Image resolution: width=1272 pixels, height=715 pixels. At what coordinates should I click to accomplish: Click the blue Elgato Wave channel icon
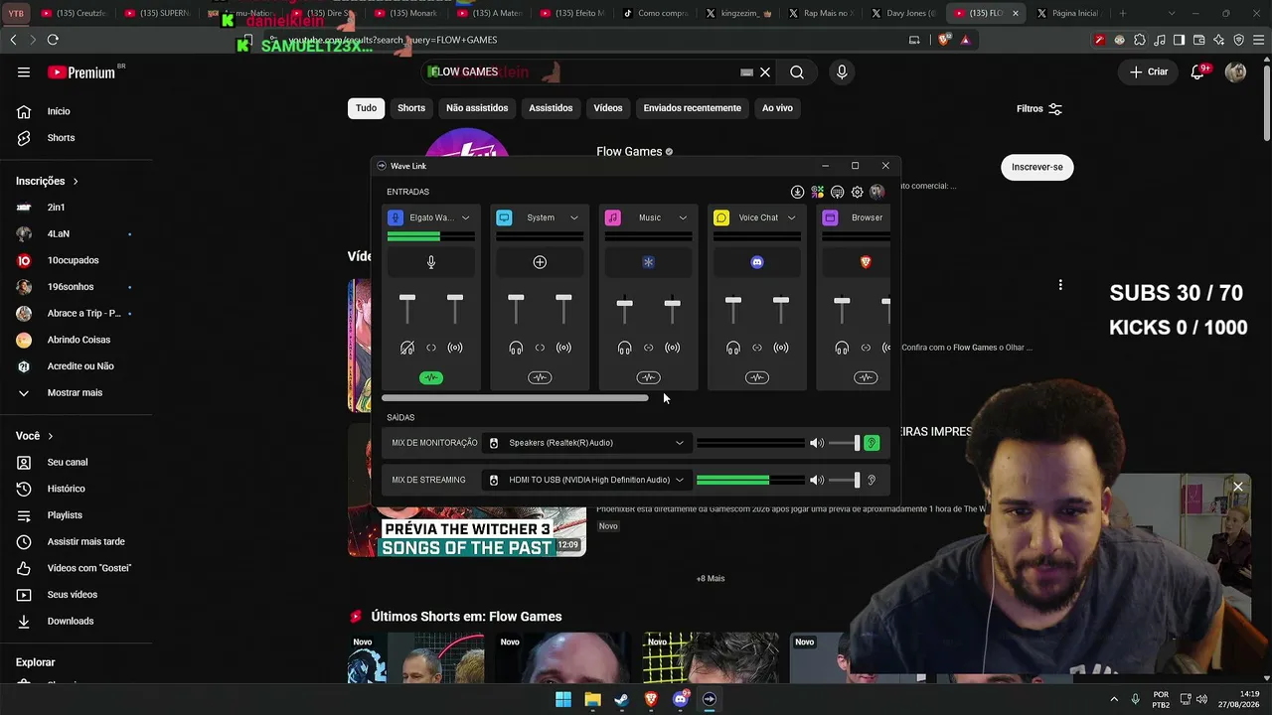pos(396,217)
